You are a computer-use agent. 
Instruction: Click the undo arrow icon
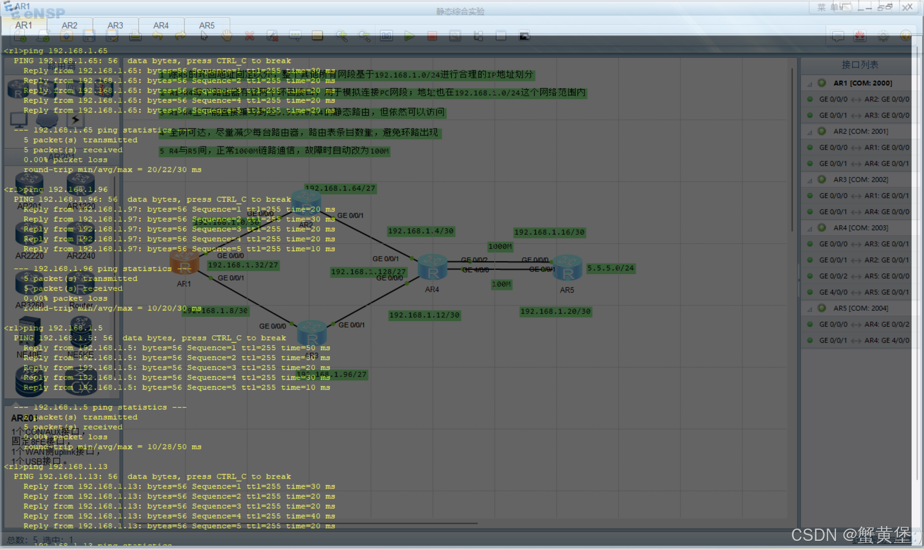pyautogui.click(x=158, y=36)
